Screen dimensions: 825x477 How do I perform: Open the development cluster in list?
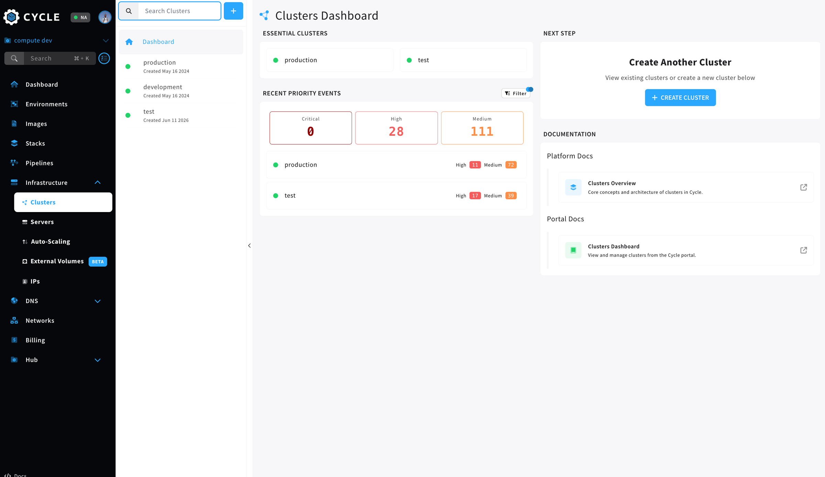tap(181, 91)
